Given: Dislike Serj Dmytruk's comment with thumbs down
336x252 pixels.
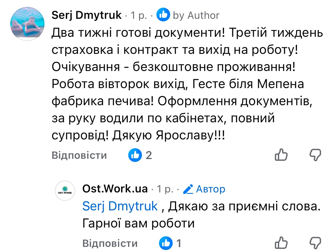Looking at the screenshot, I should point(315,155).
